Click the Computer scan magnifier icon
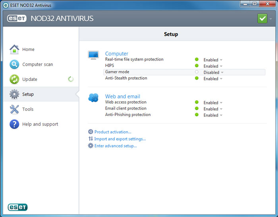 14,65
